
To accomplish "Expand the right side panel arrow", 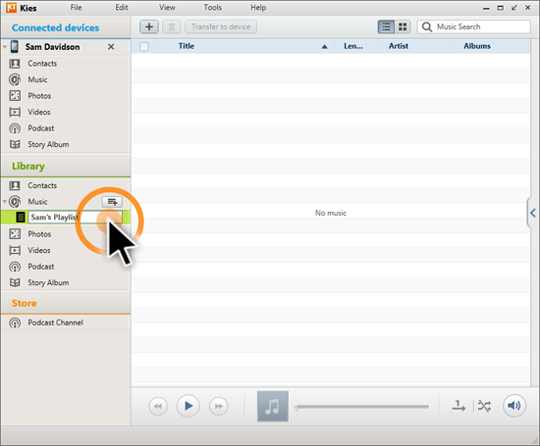I will point(533,213).
